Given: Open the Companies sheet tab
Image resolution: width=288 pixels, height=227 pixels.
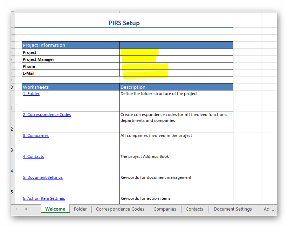Looking at the screenshot, I should click(x=165, y=209).
